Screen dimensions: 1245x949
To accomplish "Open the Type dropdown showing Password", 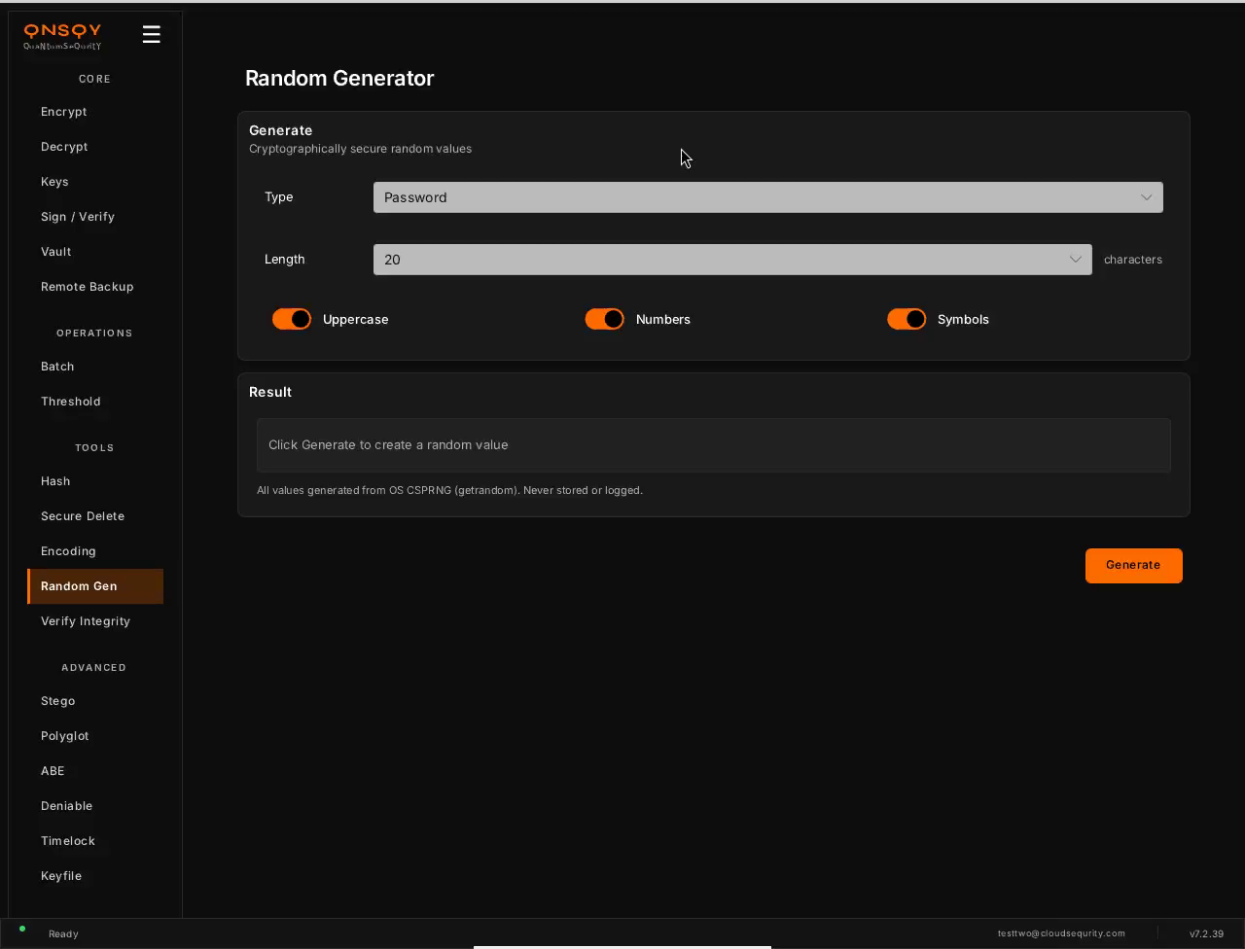I will point(768,197).
